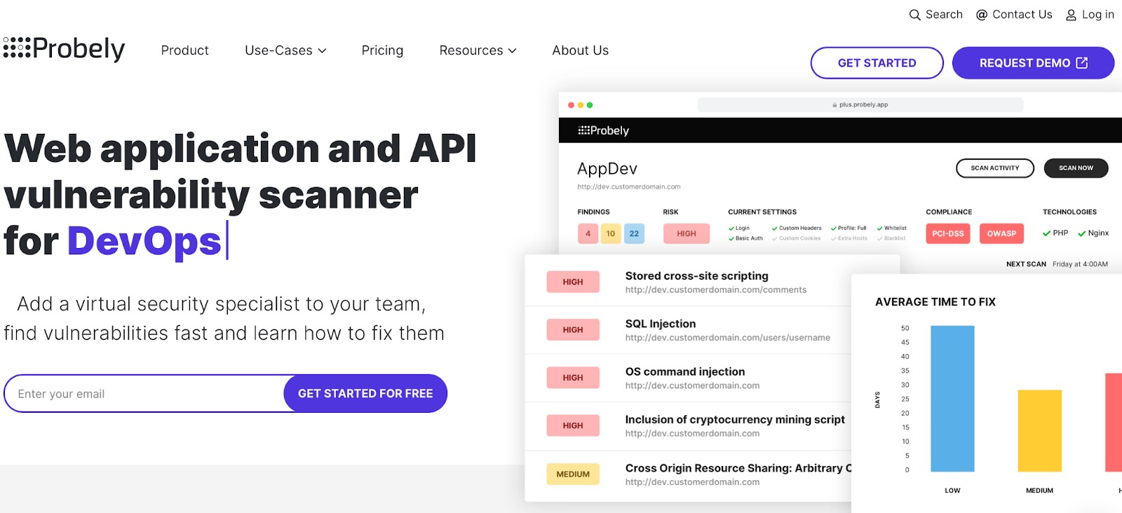The image size is (1122, 513).
Task: Click the blue LOW bar in chart
Action: [x=952, y=398]
